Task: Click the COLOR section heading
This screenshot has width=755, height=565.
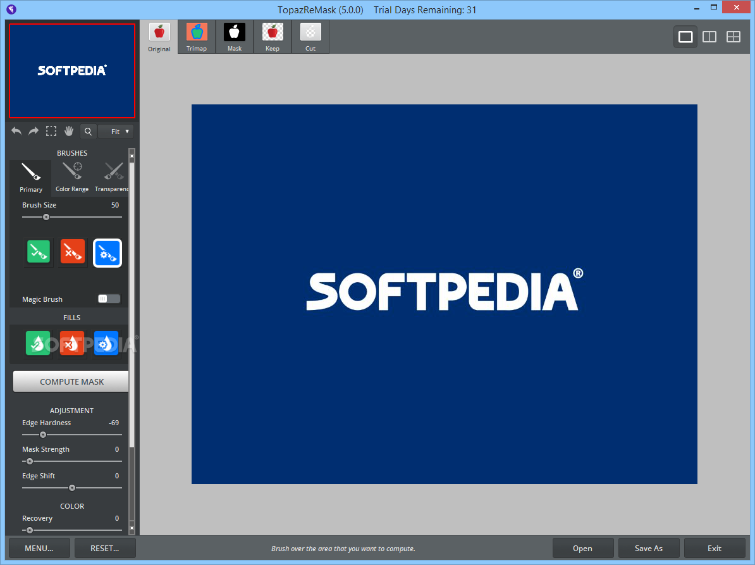Action: pyautogui.click(x=72, y=506)
